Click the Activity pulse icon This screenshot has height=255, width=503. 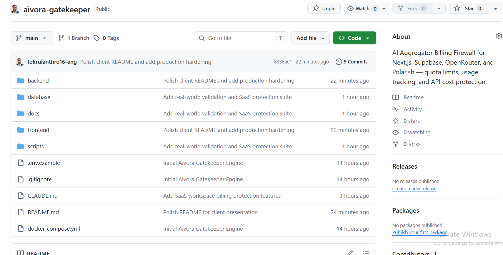396,109
